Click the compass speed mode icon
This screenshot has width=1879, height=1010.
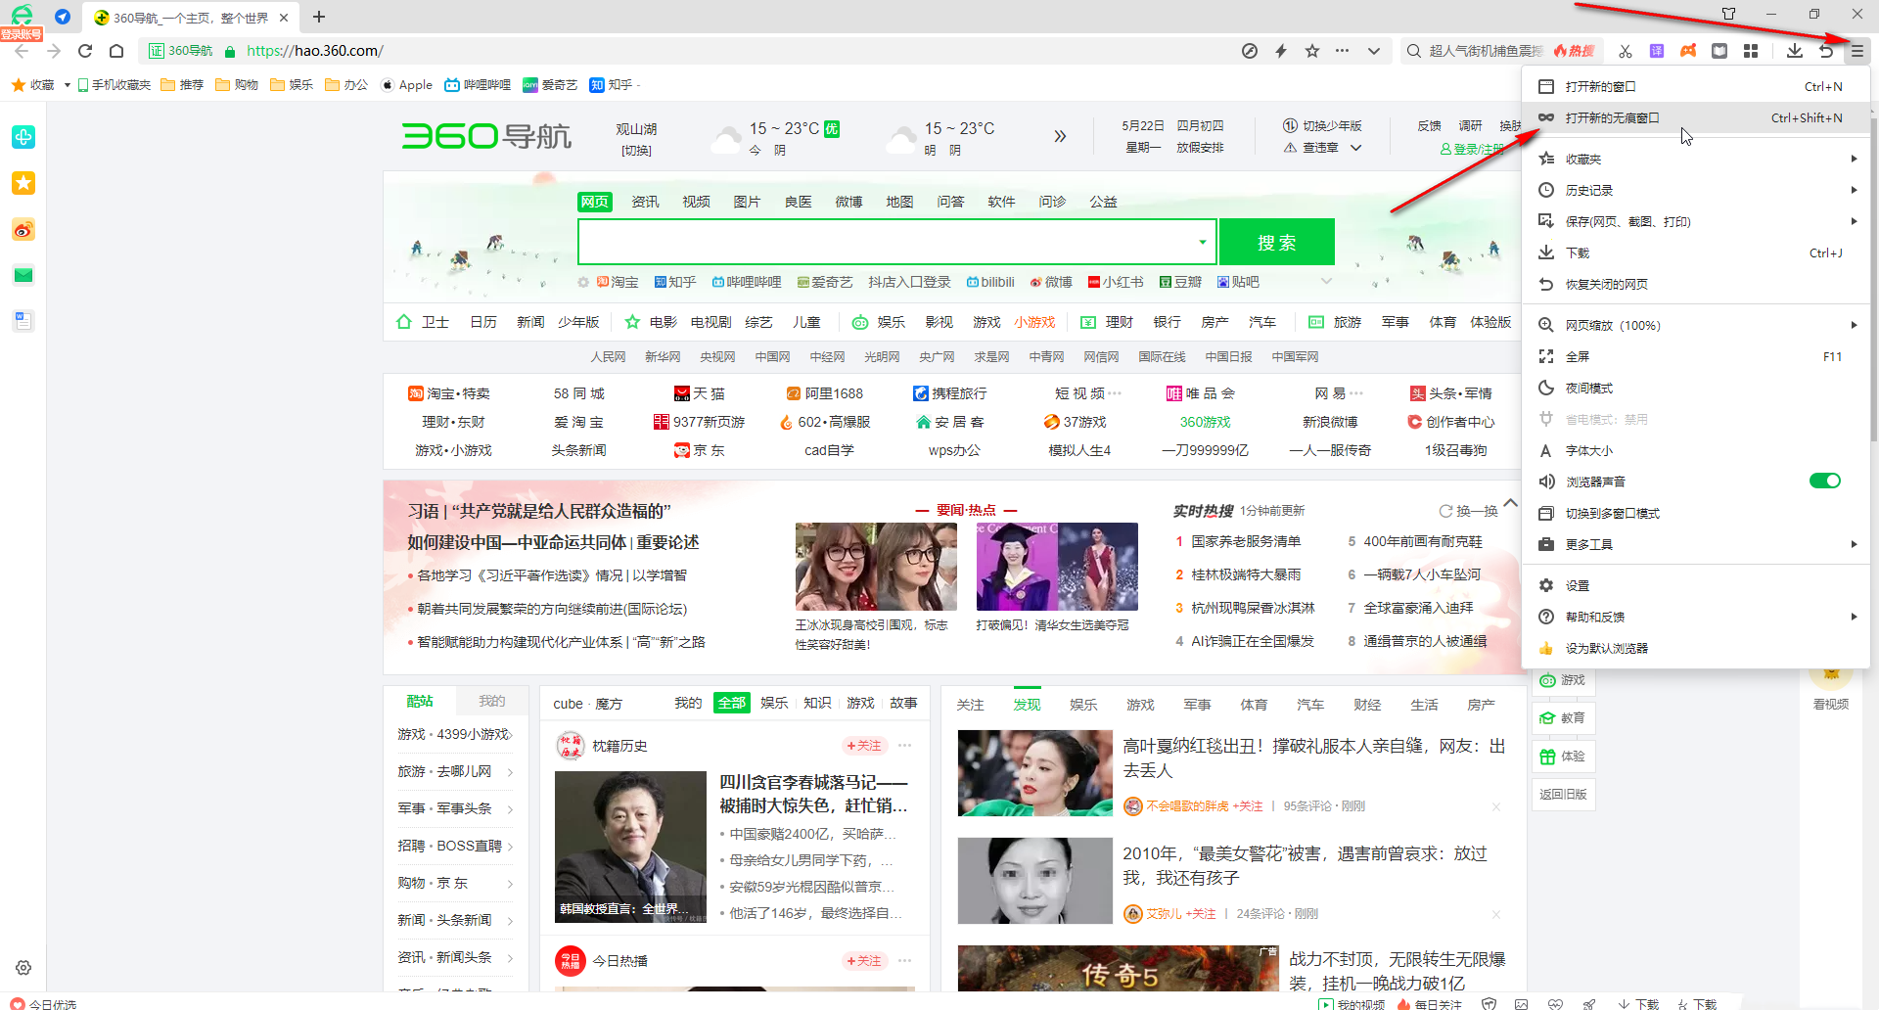point(1250,51)
